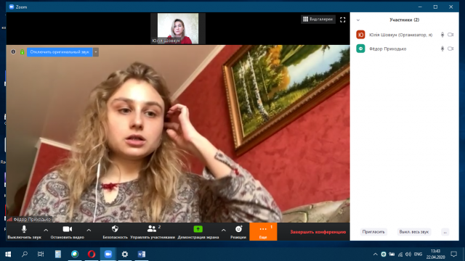Click Участники (2) panel title

404,20
